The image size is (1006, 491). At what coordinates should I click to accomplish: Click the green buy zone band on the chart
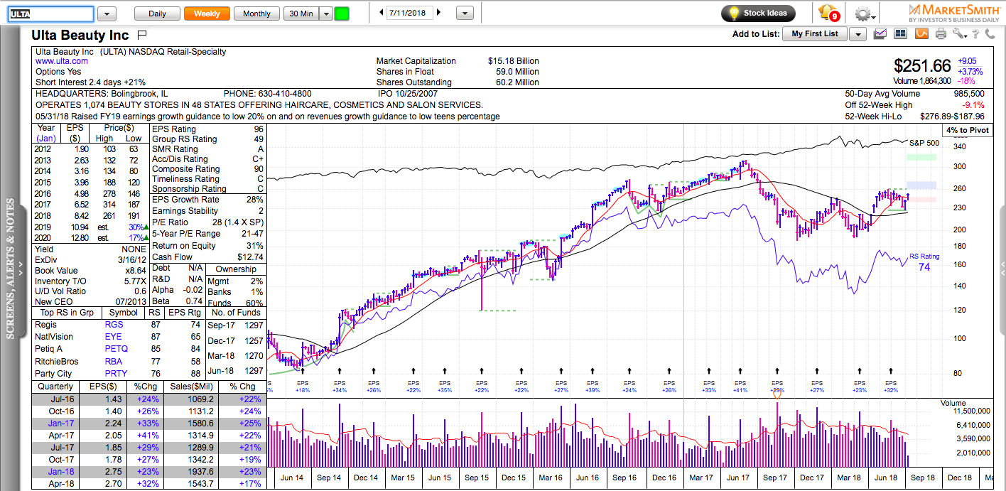[x=921, y=156]
